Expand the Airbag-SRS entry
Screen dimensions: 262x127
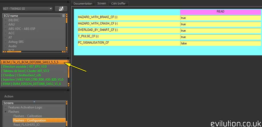point(5,42)
